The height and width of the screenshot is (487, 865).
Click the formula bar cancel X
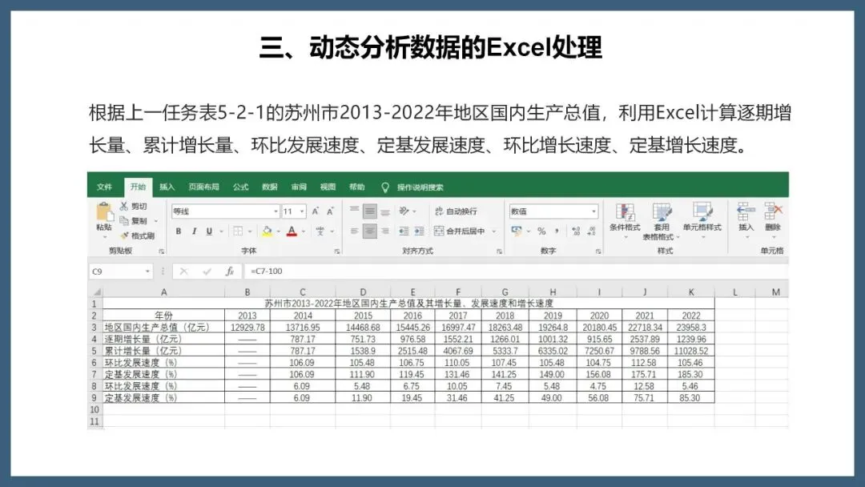(x=183, y=272)
